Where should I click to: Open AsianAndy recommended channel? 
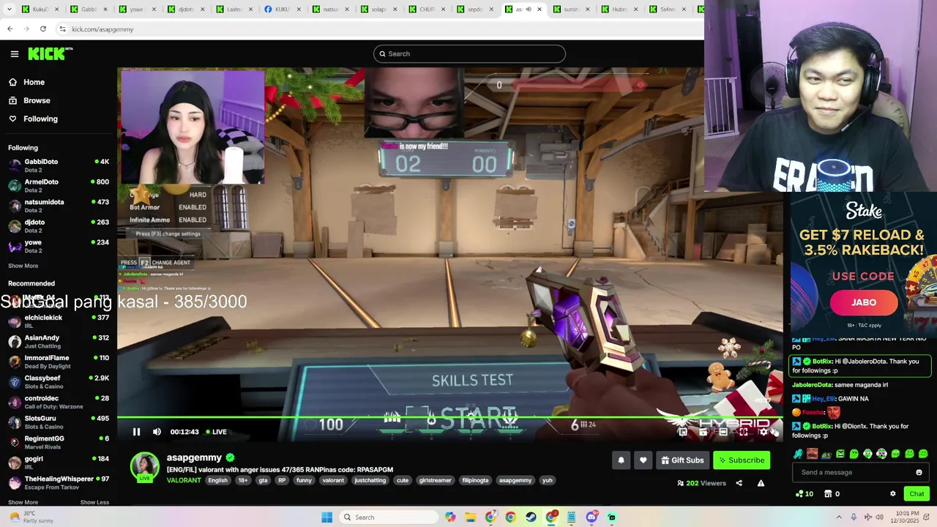tap(59, 342)
